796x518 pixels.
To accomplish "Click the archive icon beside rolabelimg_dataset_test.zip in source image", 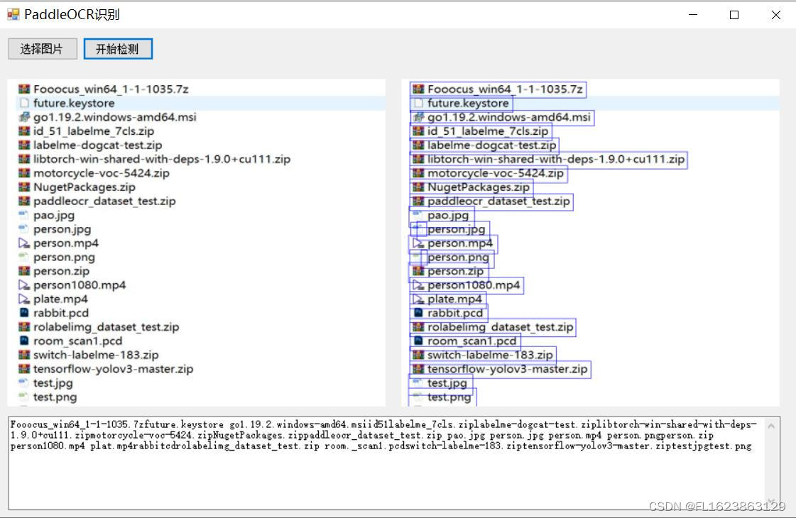I will [x=24, y=326].
